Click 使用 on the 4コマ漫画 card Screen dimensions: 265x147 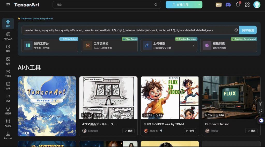click(128, 131)
